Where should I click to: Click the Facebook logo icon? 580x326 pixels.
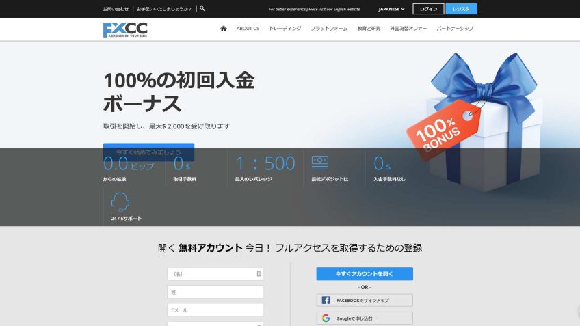[326, 300]
